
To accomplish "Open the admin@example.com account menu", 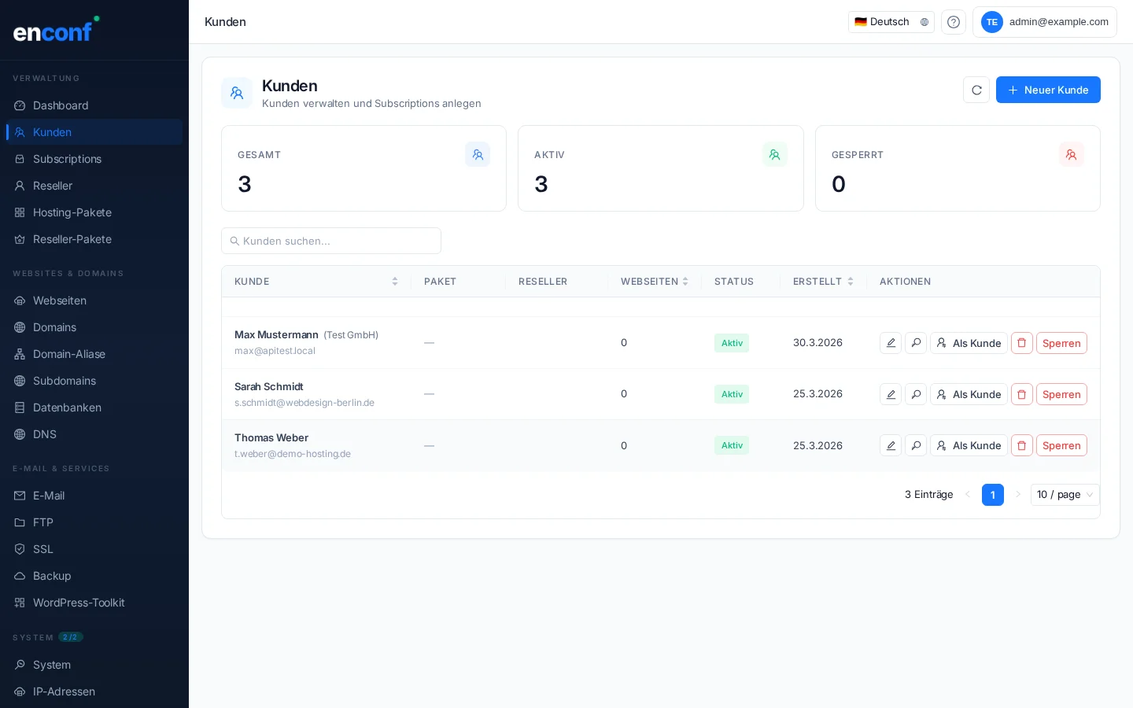I will (1044, 22).
